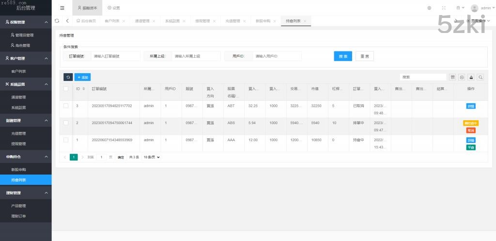Select checkbox for order ID 3 row

(x=66, y=106)
